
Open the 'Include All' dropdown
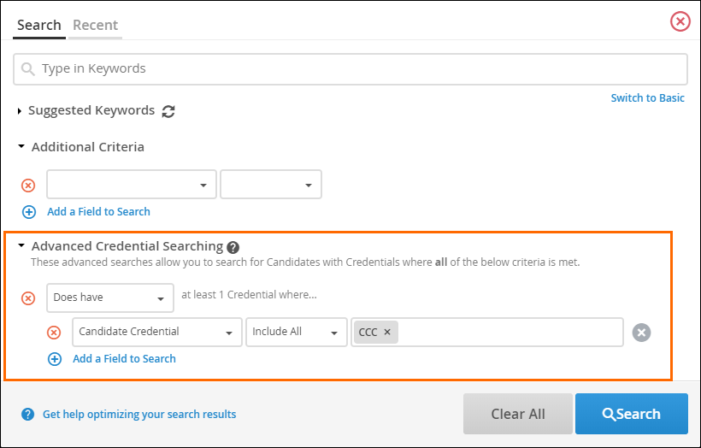click(296, 333)
